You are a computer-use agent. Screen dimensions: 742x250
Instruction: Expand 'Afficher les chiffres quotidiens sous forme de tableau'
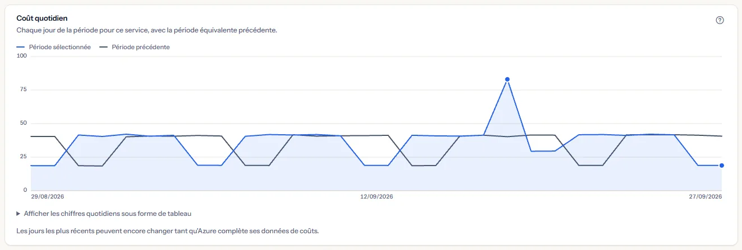pos(104,214)
